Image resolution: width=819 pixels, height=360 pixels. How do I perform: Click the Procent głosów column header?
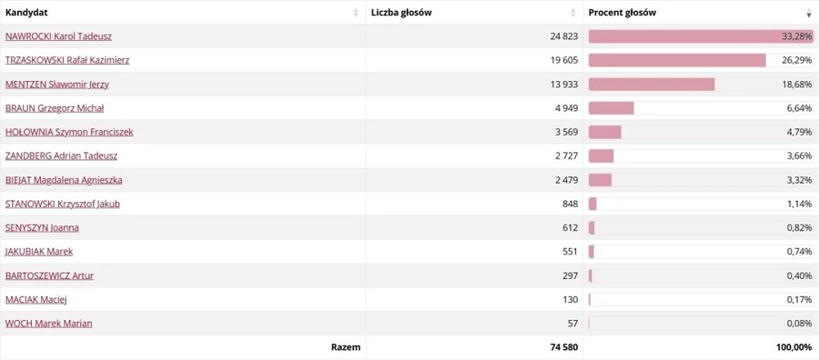(701, 13)
